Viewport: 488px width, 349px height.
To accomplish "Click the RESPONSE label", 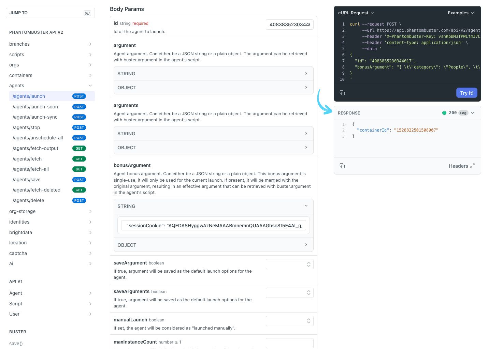I will tap(349, 113).
